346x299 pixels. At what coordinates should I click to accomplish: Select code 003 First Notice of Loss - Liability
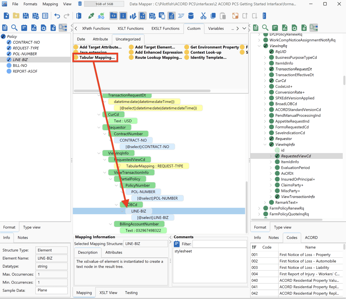point(297,268)
